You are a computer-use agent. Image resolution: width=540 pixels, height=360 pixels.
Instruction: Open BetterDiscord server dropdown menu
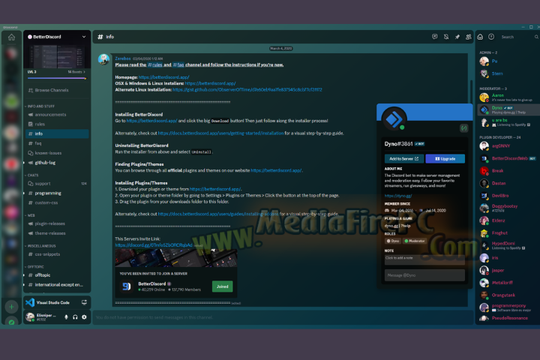click(84, 37)
